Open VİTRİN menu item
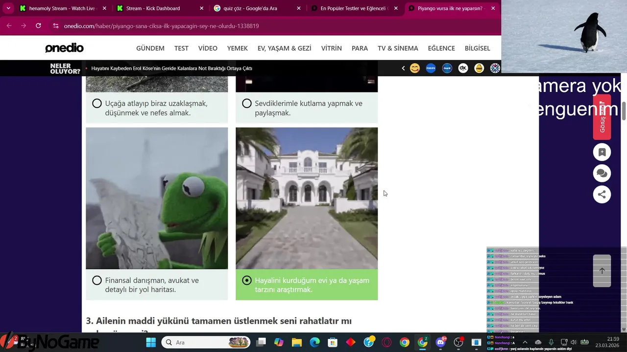 click(332, 48)
